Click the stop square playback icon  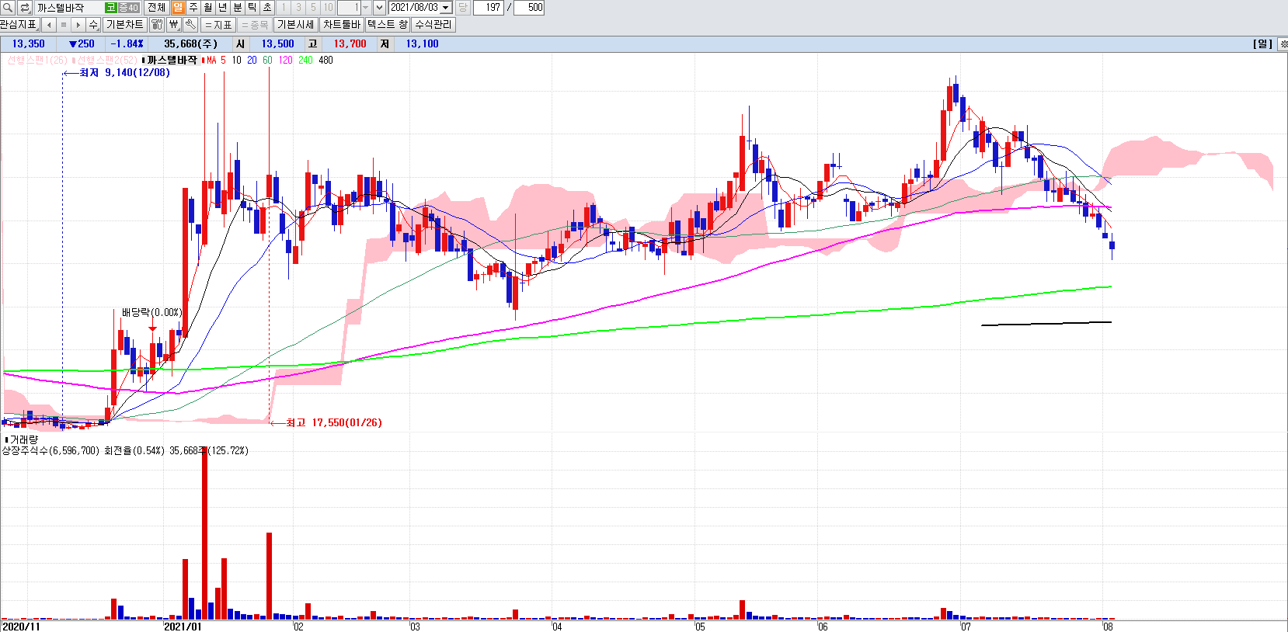pos(64,25)
